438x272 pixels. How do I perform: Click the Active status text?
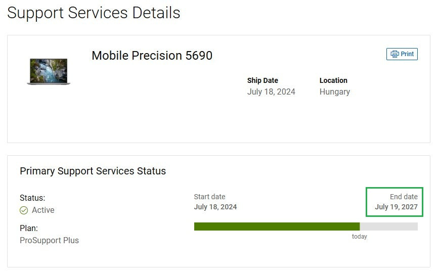[43, 210]
